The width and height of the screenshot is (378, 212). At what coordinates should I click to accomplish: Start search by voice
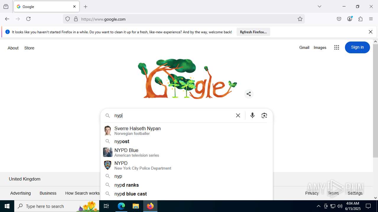pyautogui.click(x=252, y=115)
